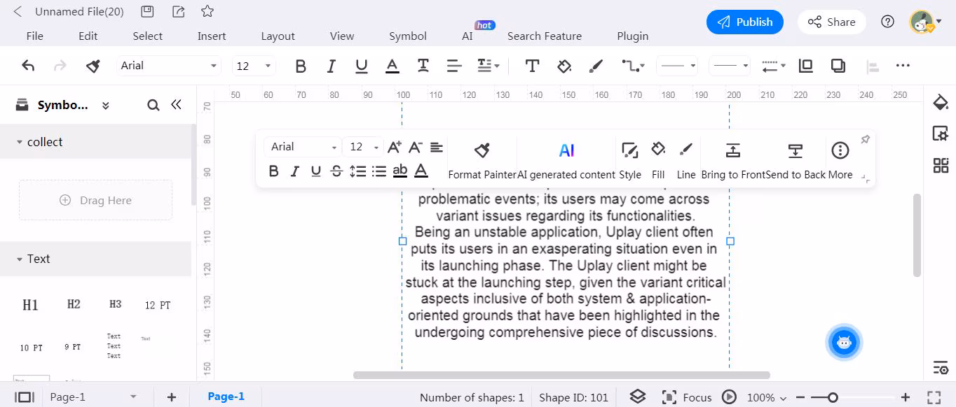Click the export icon in title bar

click(x=178, y=11)
